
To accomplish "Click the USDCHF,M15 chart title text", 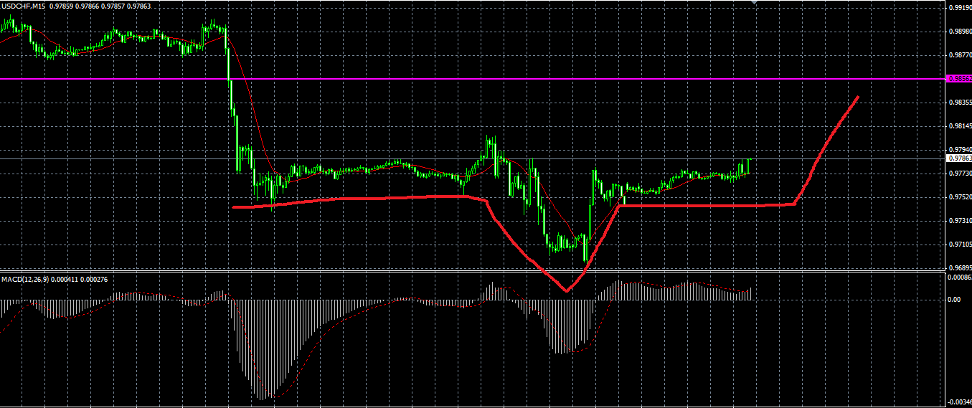I will [24, 6].
